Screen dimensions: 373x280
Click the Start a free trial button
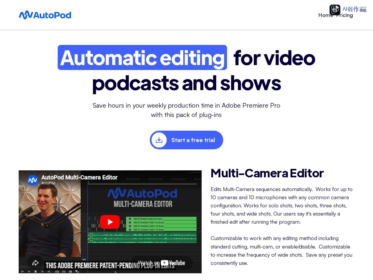point(186,140)
